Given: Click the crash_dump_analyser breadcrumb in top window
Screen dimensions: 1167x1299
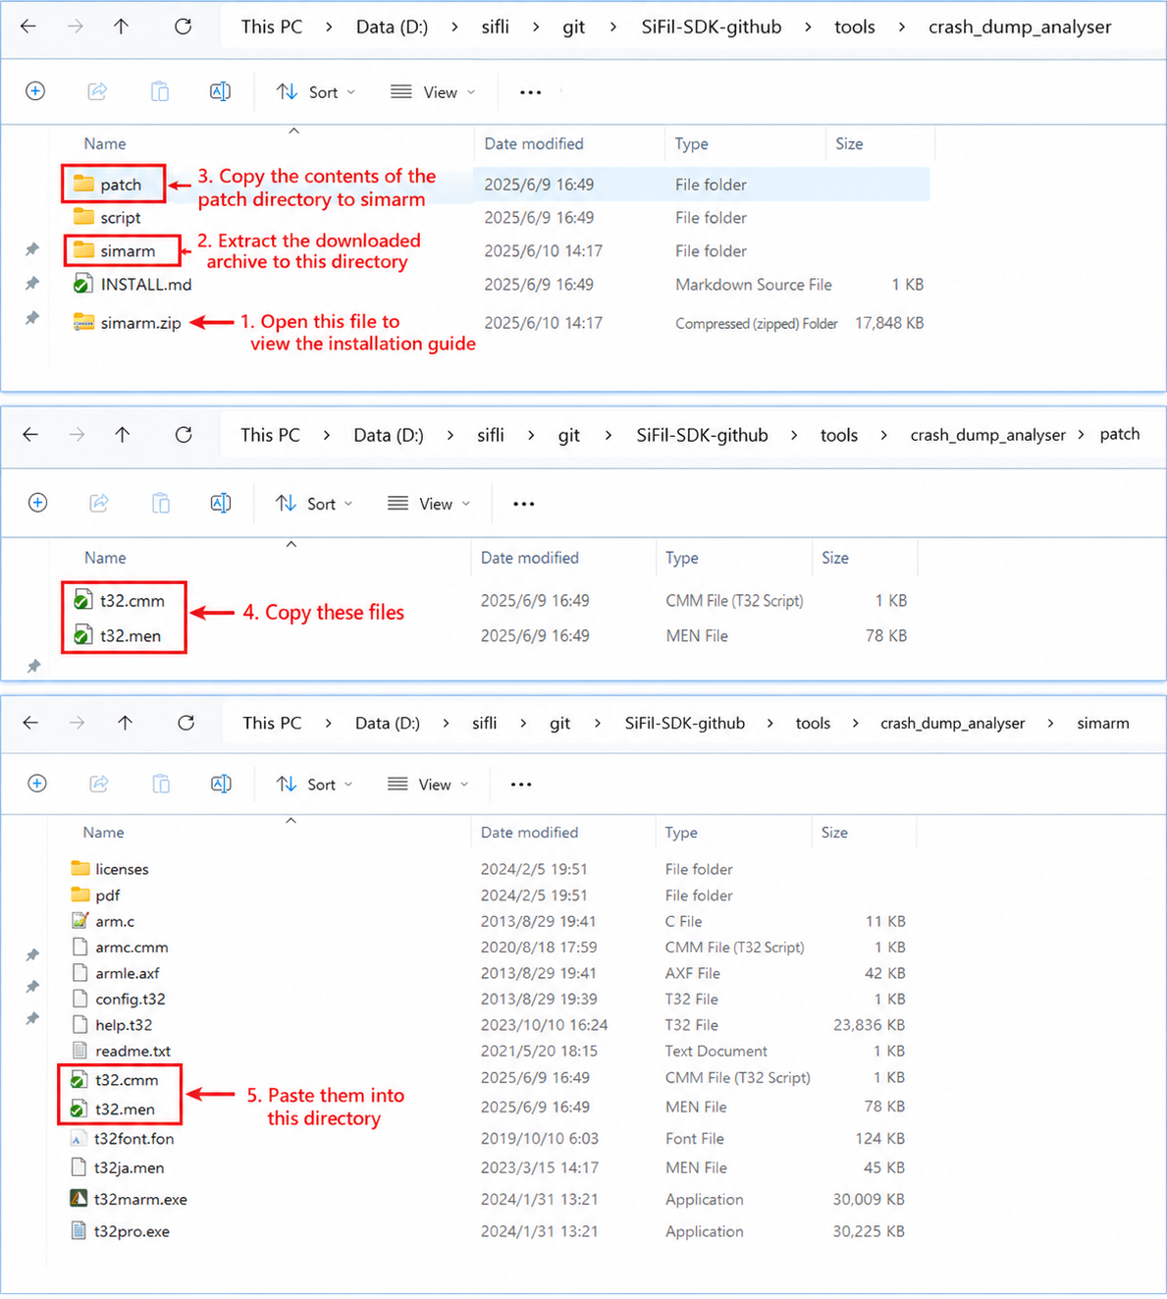Looking at the screenshot, I should [1020, 27].
